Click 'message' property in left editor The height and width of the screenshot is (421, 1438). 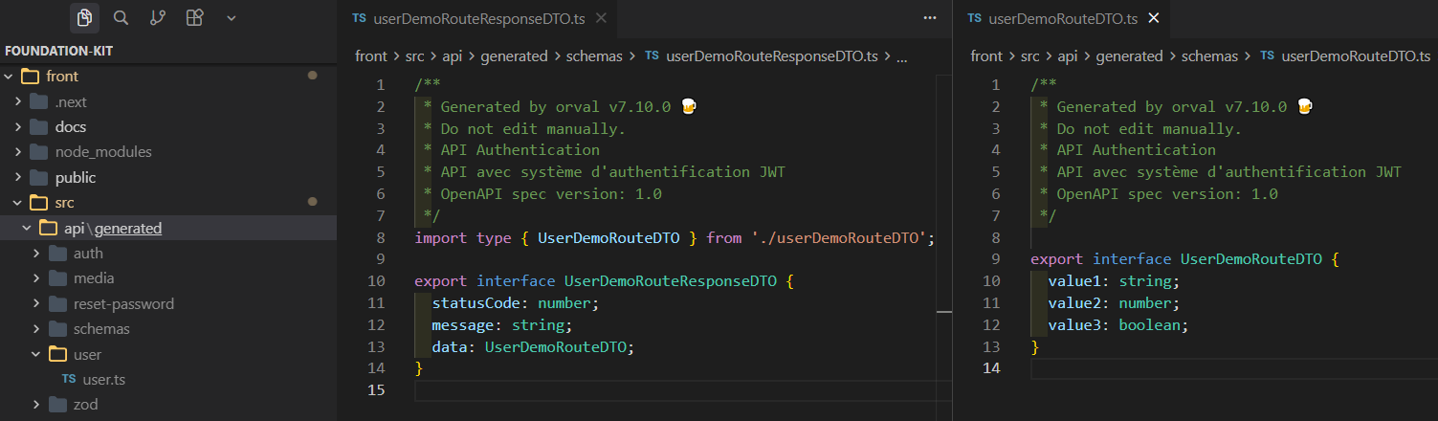[462, 325]
